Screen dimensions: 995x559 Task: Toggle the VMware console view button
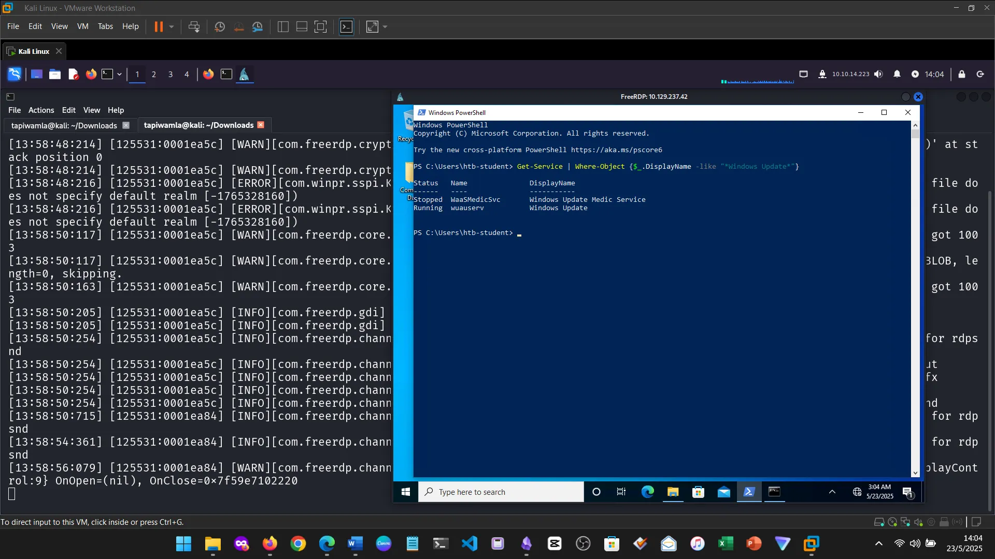pyautogui.click(x=346, y=26)
